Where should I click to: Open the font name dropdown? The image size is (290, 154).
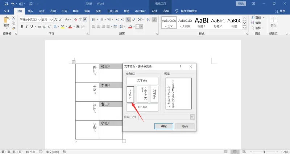tap(39, 20)
